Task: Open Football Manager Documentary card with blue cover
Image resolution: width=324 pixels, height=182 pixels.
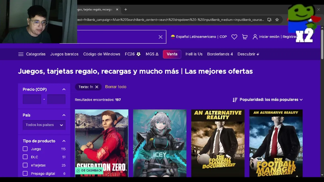Action: tap(276, 143)
